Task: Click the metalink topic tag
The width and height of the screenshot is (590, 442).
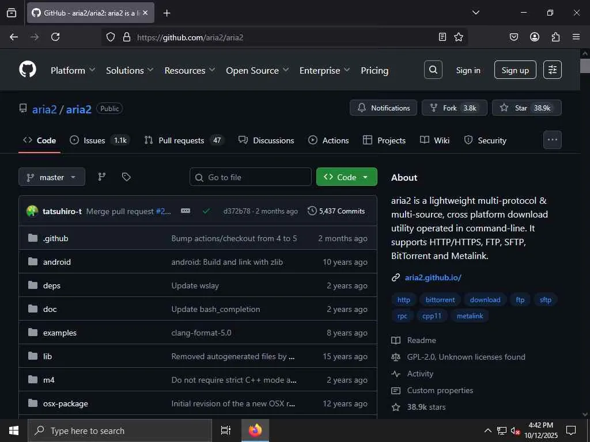Action: [470, 316]
